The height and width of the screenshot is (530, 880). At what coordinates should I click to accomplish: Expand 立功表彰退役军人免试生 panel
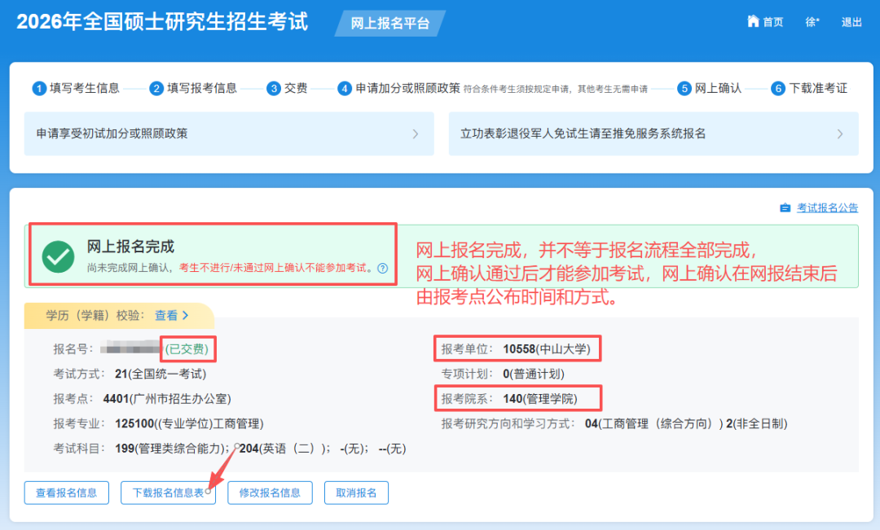[653, 134]
